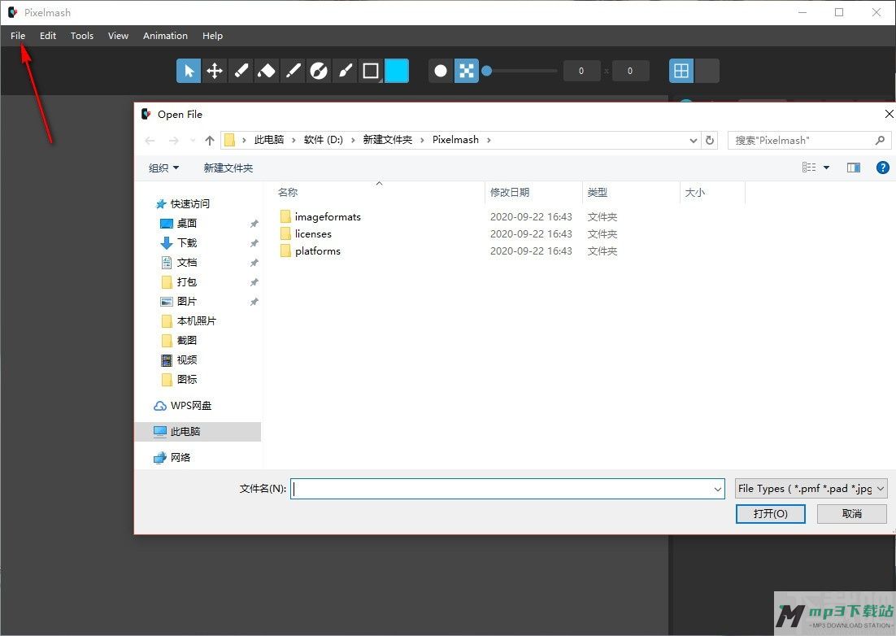
Task: Go up one folder level
Action: 210,141
